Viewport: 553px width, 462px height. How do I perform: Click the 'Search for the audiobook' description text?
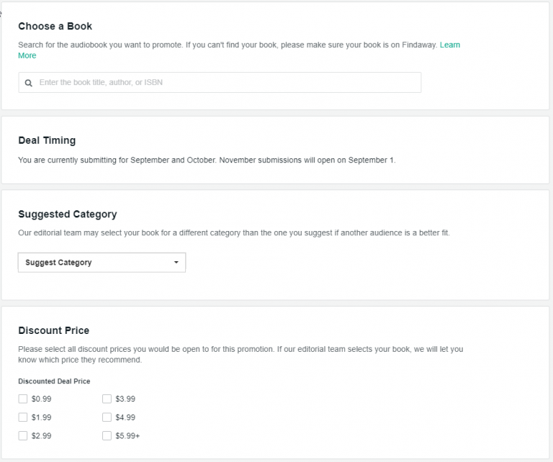(227, 45)
